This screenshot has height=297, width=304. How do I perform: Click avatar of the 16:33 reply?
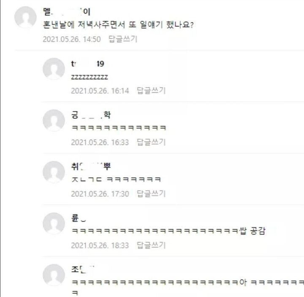(54, 120)
